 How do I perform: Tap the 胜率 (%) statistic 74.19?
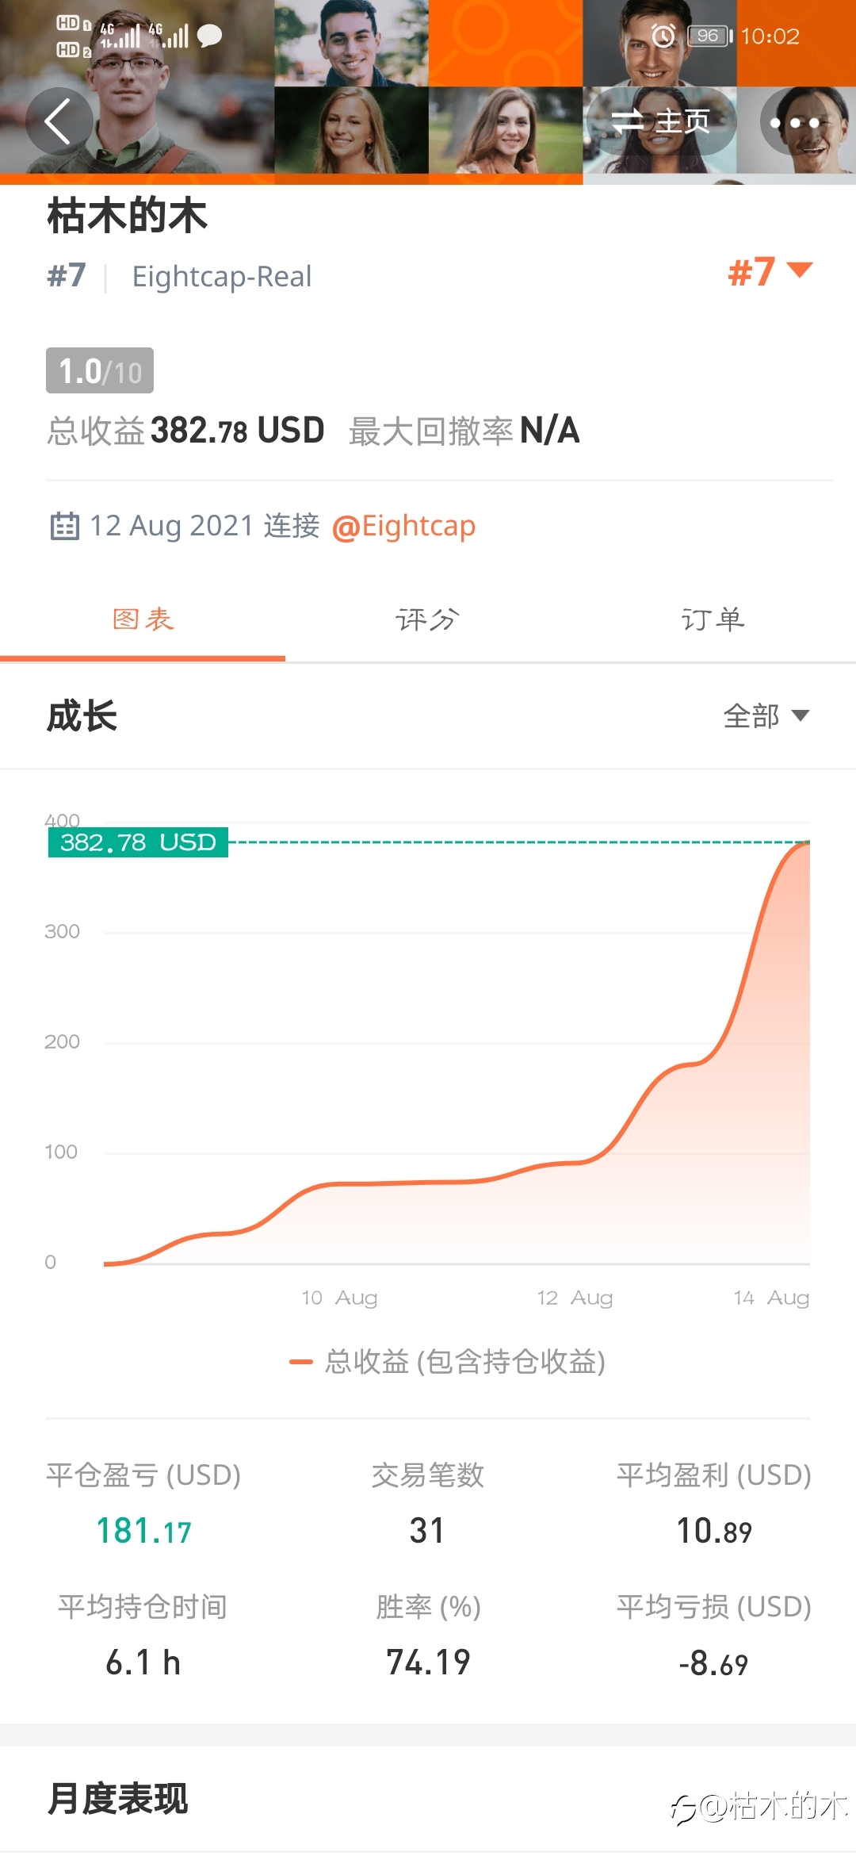(x=428, y=1662)
